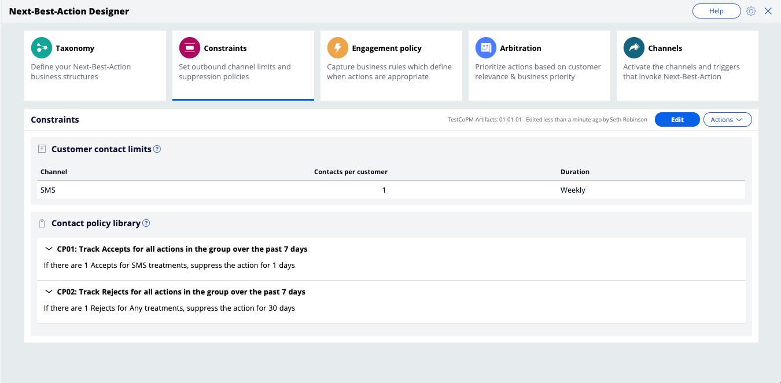
Task: Open help for Customer contact limits
Action: click(x=157, y=149)
